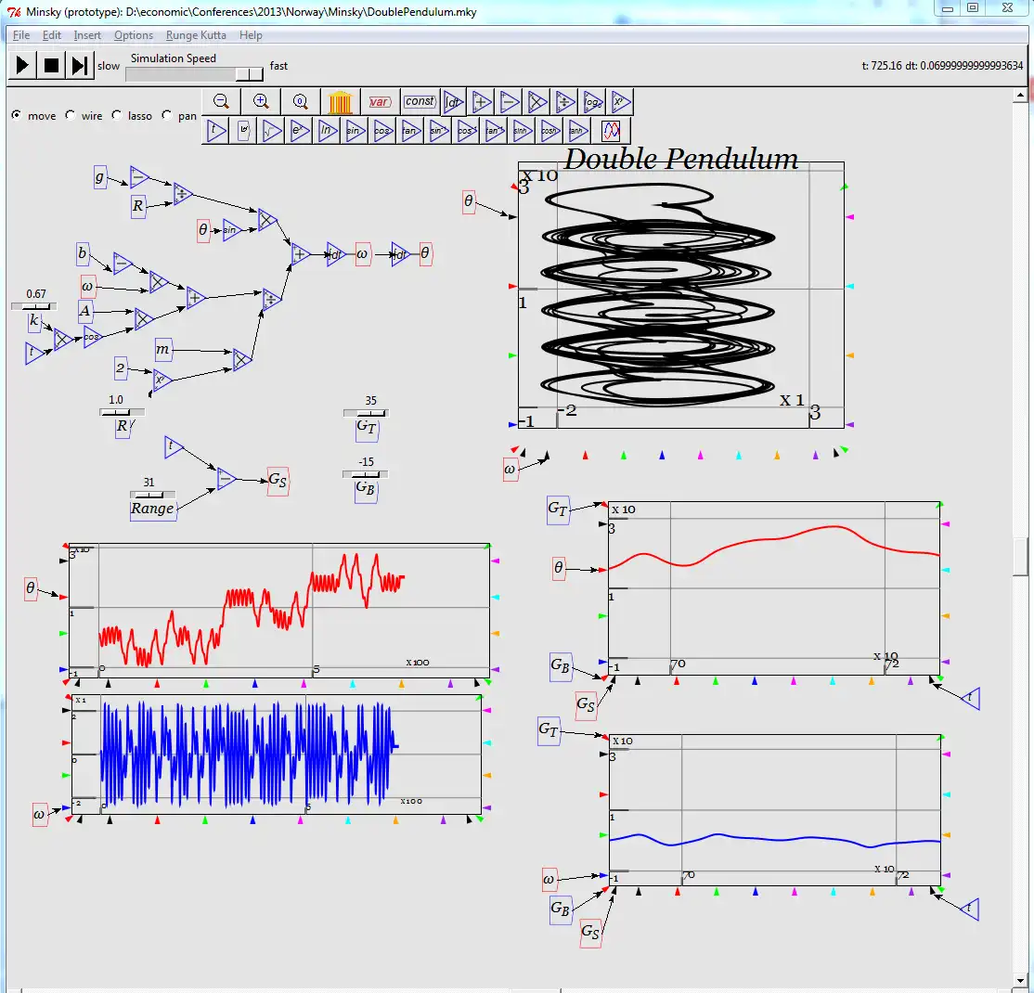
Task: Open the Runge Kutta menu
Action: [x=195, y=35]
